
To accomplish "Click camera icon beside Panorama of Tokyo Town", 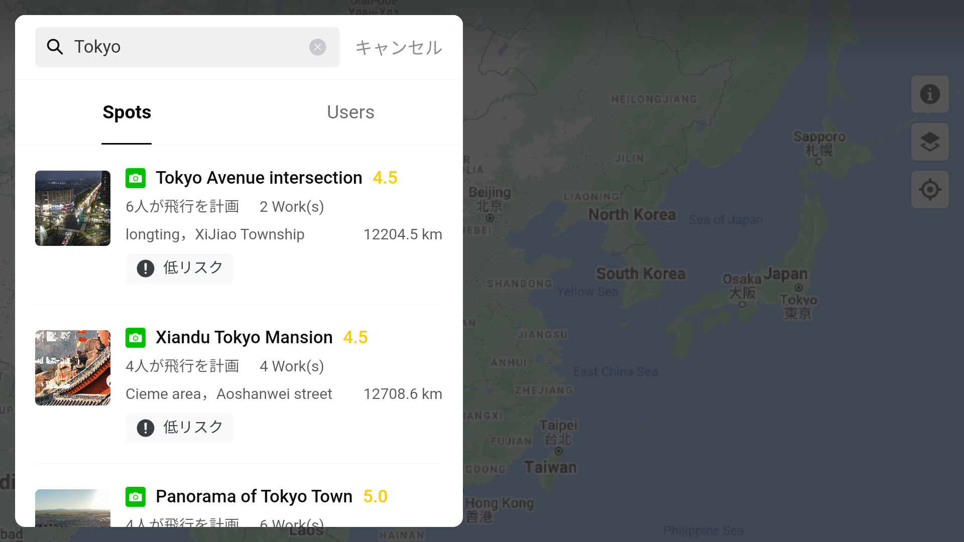I will (x=136, y=497).
